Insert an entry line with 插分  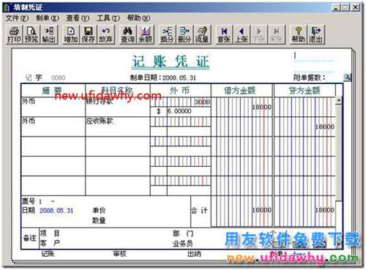[167, 34]
